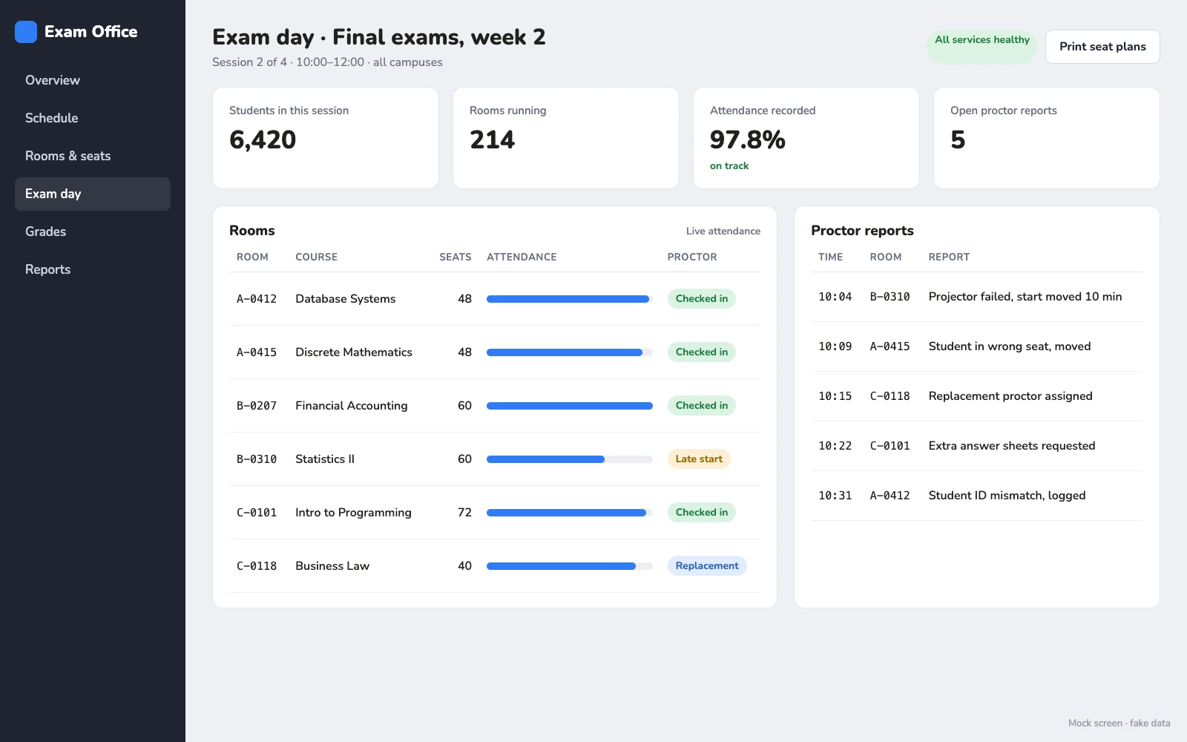The height and width of the screenshot is (742, 1187).
Task: Select the Financial Accounting course cell
Action: tap(352, 406)
